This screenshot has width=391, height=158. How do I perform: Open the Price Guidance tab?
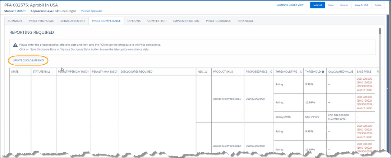tap(218, 21)
